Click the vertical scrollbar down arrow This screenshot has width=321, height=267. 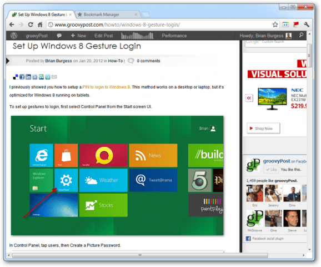[309, 250]
